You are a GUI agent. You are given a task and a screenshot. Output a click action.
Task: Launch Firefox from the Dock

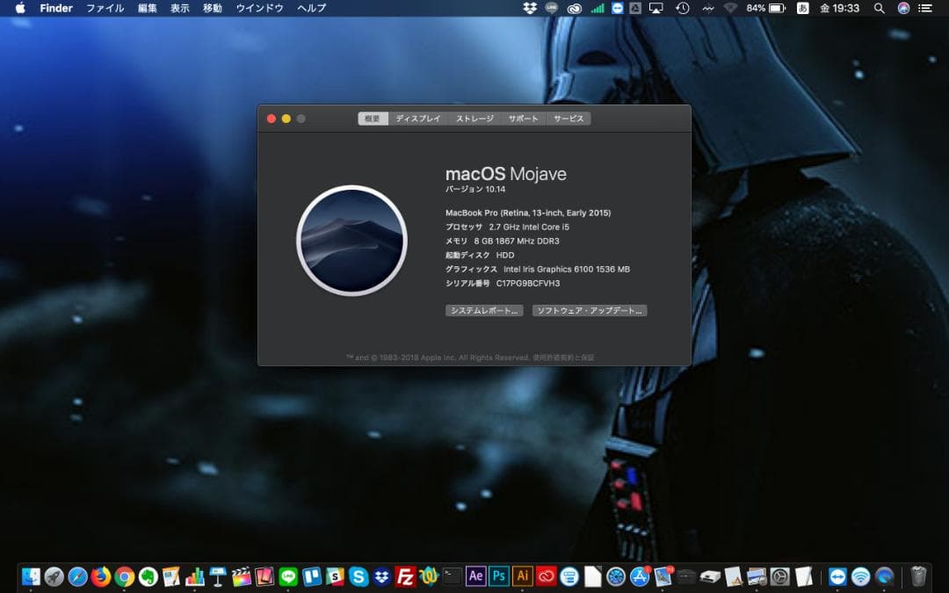100,577
